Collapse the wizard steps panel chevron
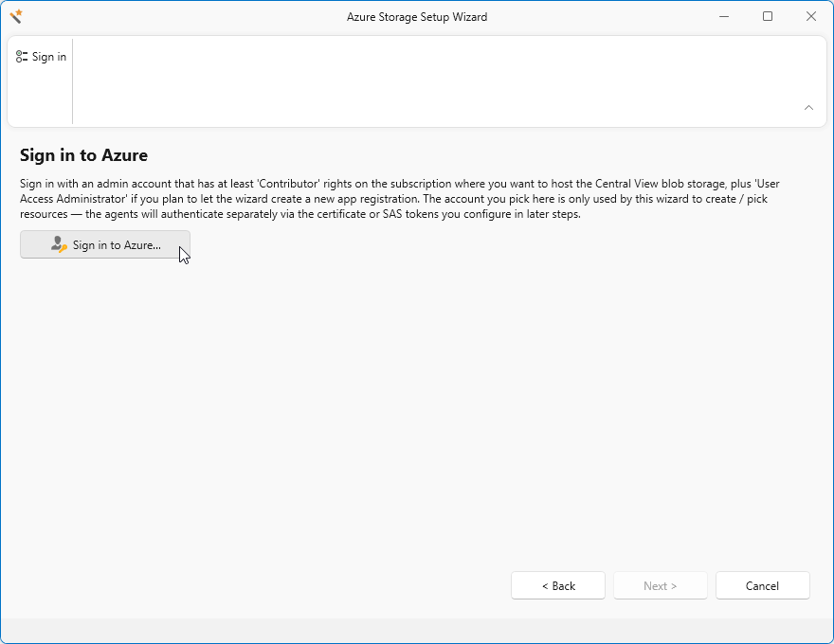 [x=808, y=107]
